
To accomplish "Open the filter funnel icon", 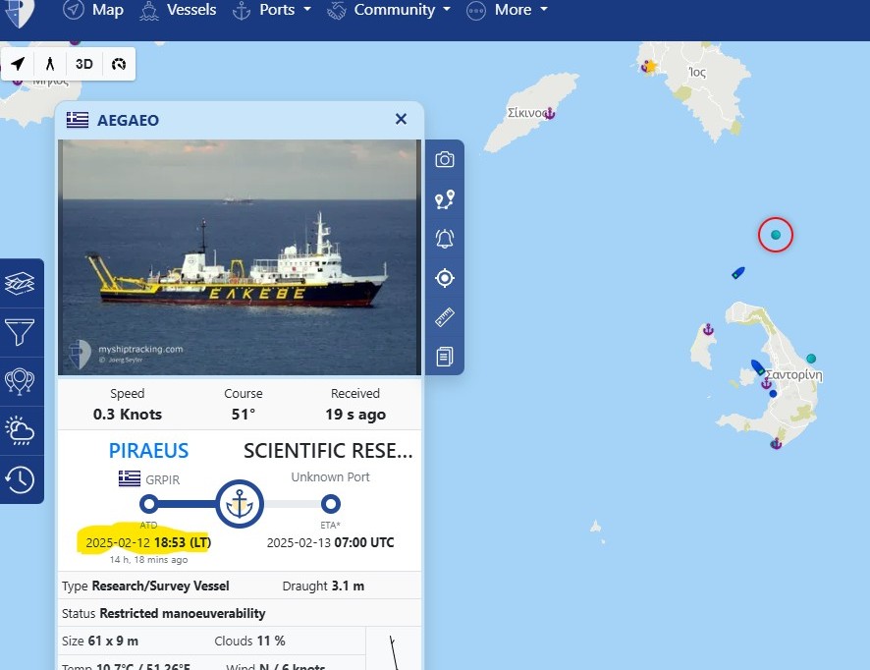I will pyautogui.click(x=20, y=332).
